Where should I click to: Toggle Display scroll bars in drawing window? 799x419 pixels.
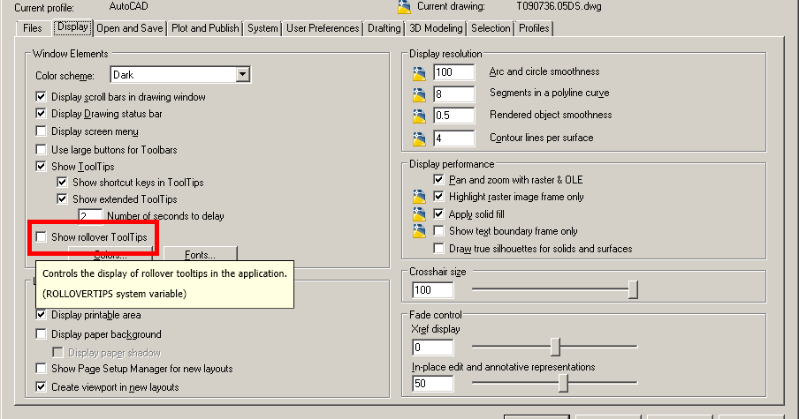(41, 97)
